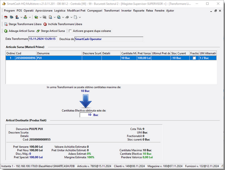Enable Activare grupare dupa coloane checkbox
The image size is (225, 170).
(70, 31)
